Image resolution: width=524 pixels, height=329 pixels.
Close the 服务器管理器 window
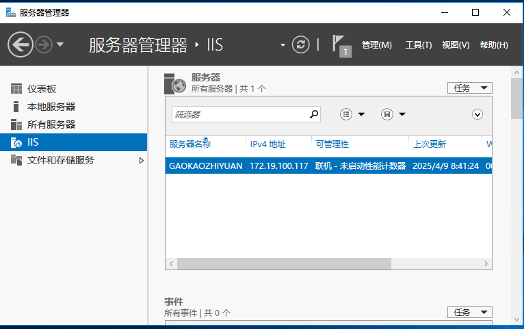pos(507,13)
